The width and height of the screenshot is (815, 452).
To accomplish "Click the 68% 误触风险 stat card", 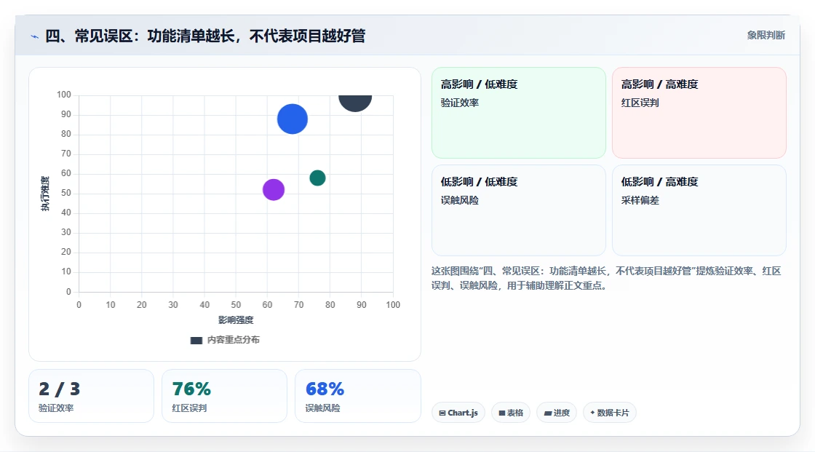I will [x=357, y=397].
